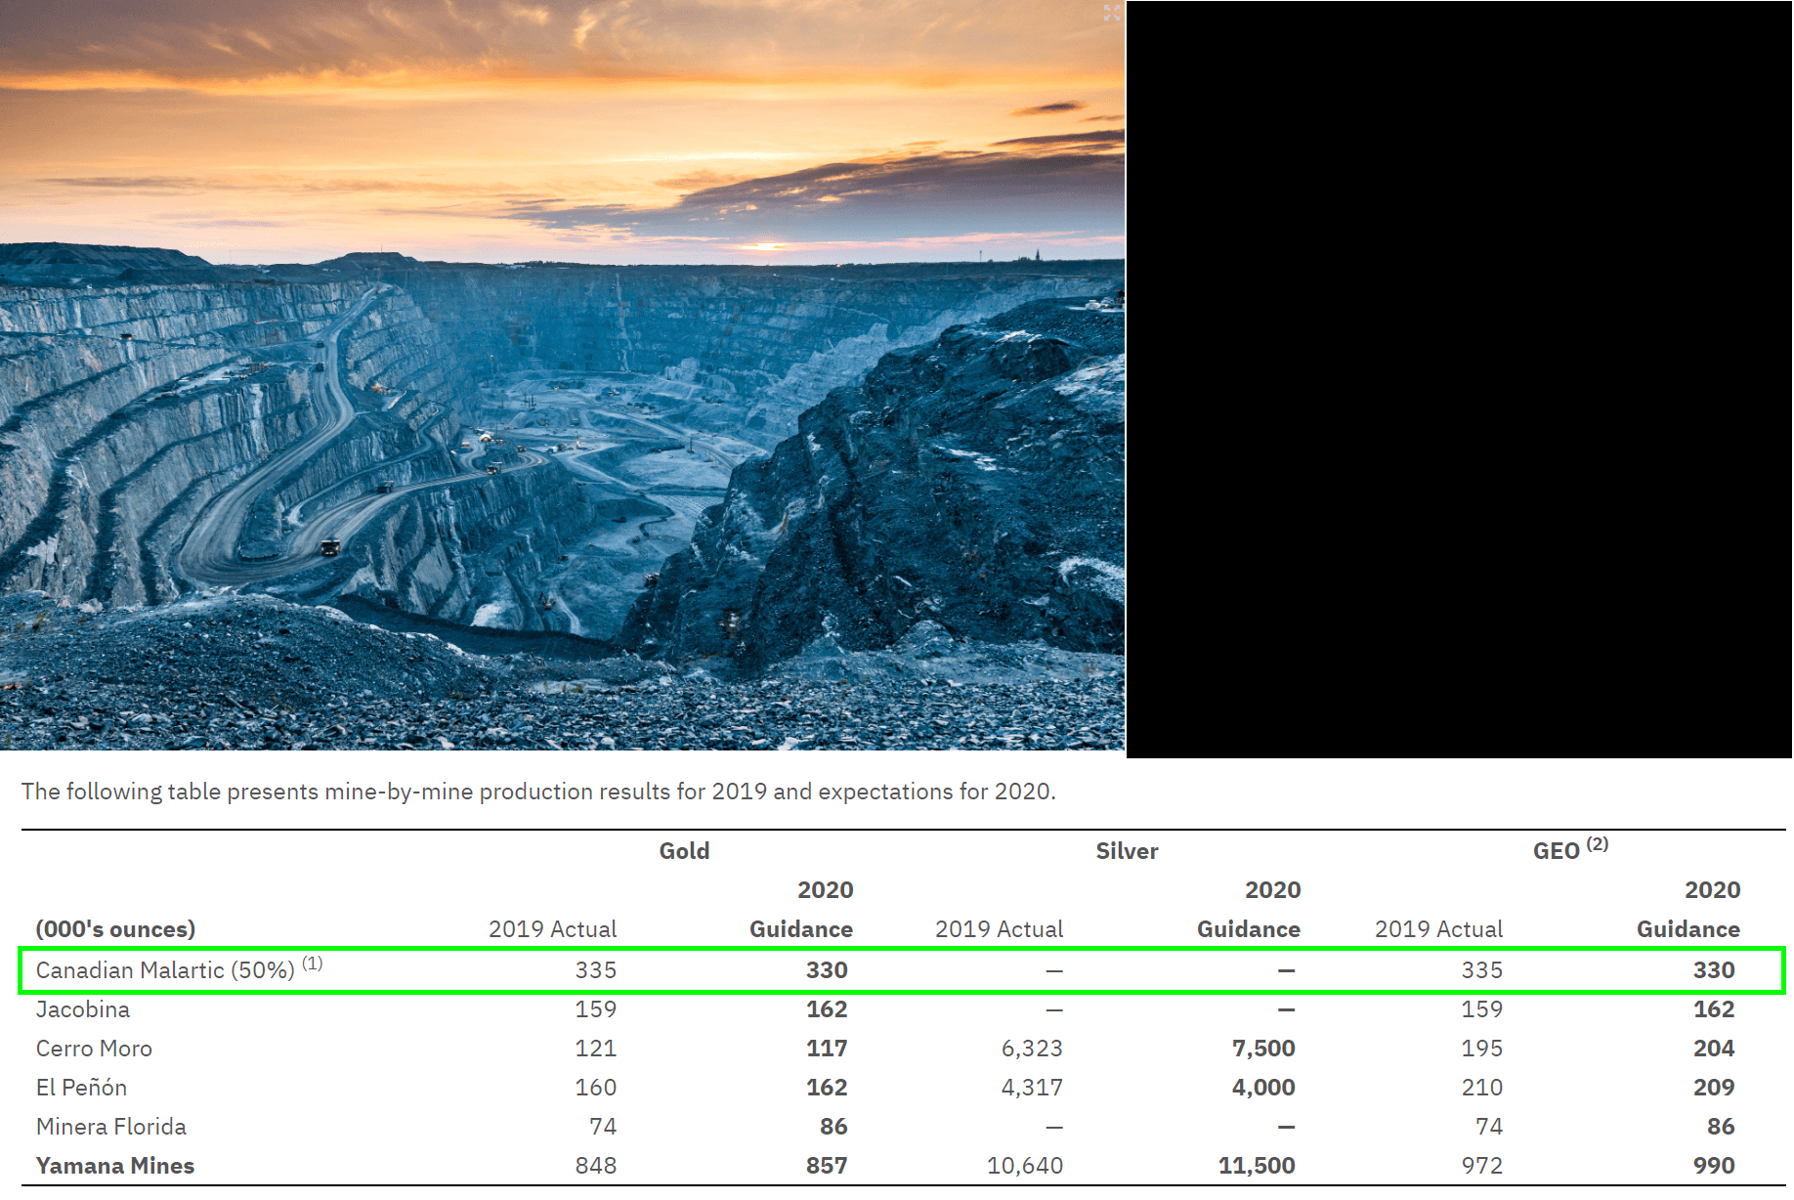This screenshot has width=1794, height=1200.
Task: Click the 2020 Guidance header under Silver
Action: click(1249, 910)
